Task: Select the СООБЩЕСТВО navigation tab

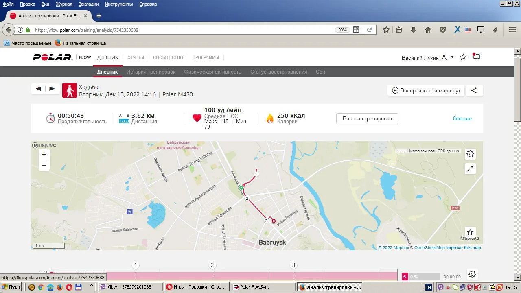Action: pos(168,57)
